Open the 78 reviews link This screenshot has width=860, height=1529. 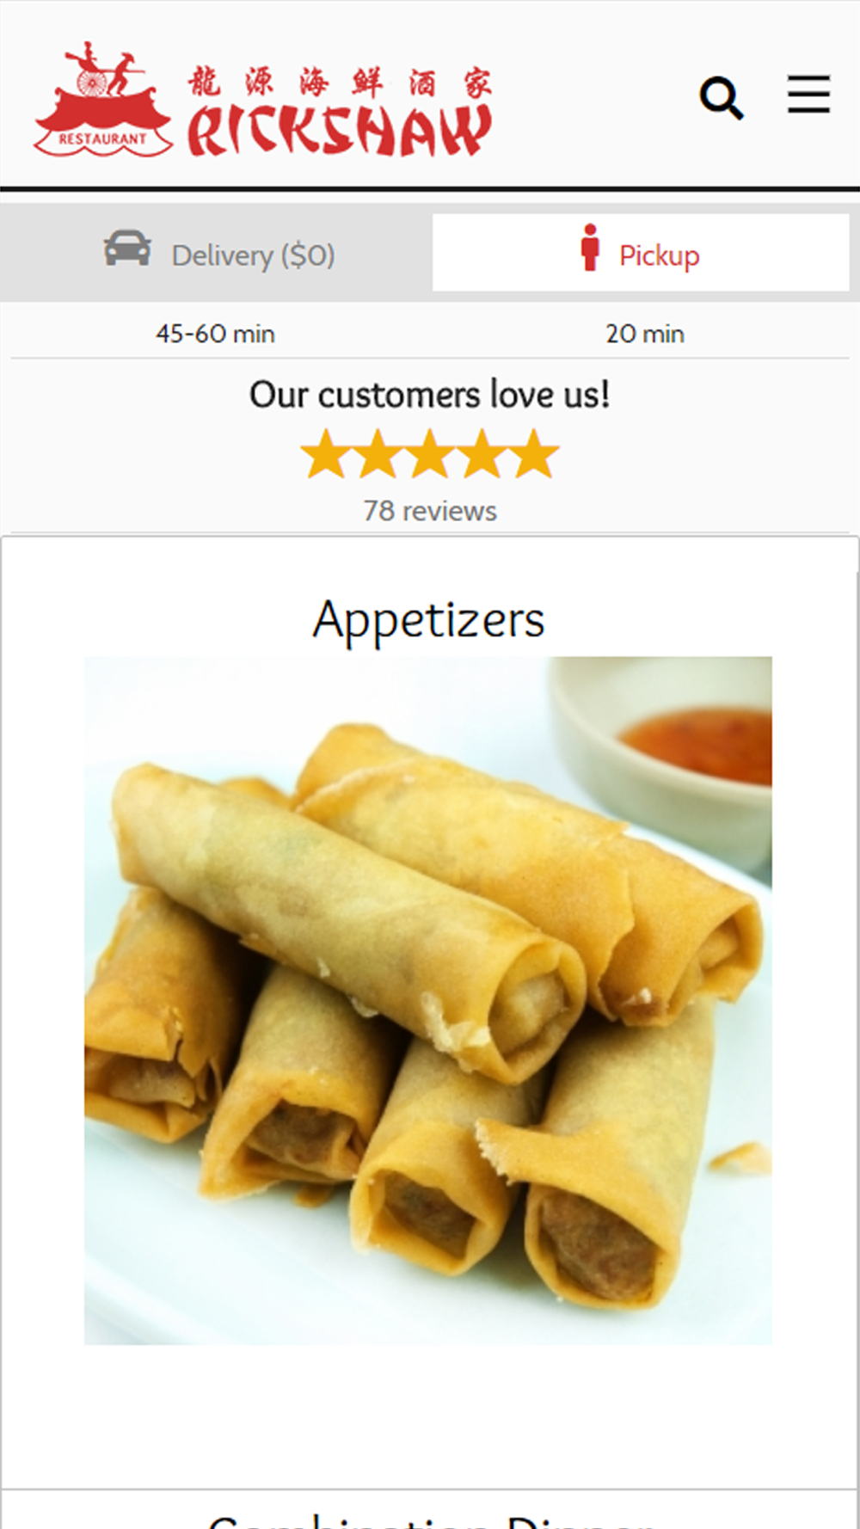pyautogui.click(x=430, y=511)
